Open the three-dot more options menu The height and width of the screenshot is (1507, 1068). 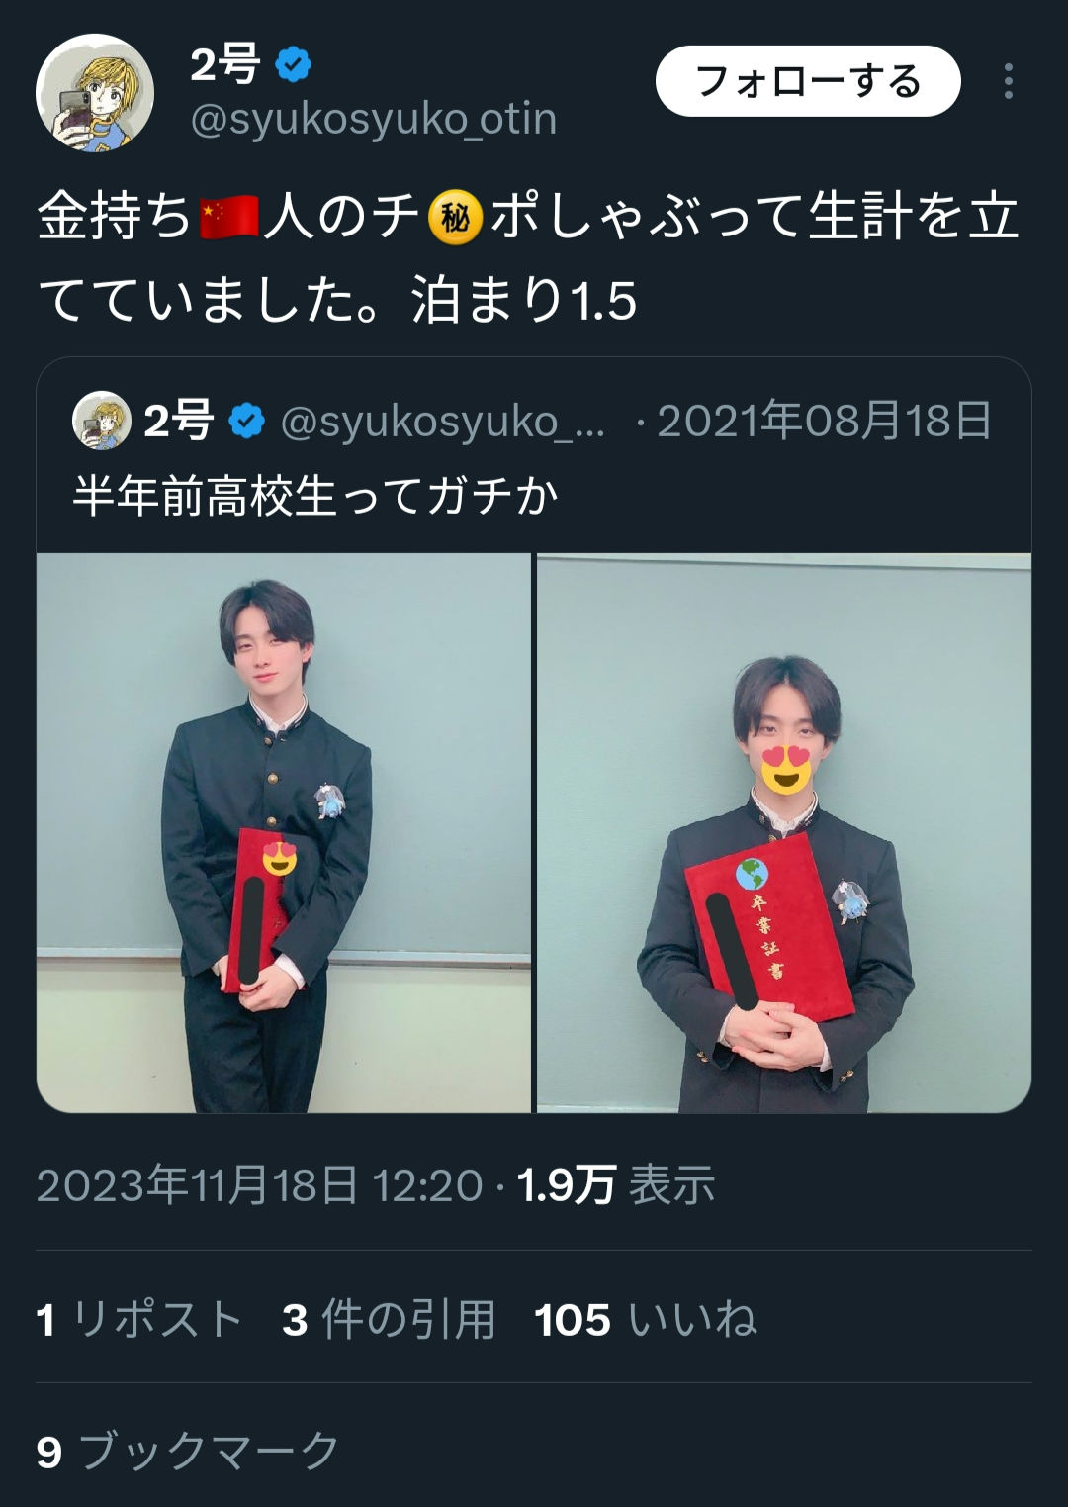[x=1008, y=81]
